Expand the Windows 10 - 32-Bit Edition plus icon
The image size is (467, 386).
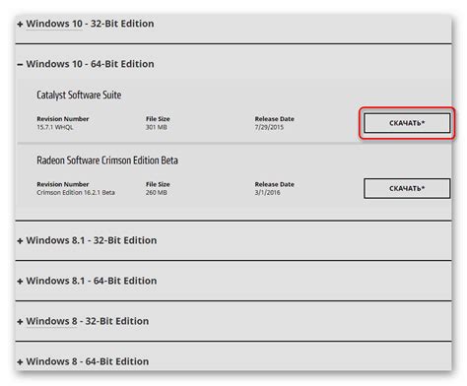(20, 25)
